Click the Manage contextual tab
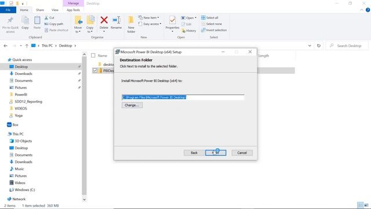 tap(73, 3)
